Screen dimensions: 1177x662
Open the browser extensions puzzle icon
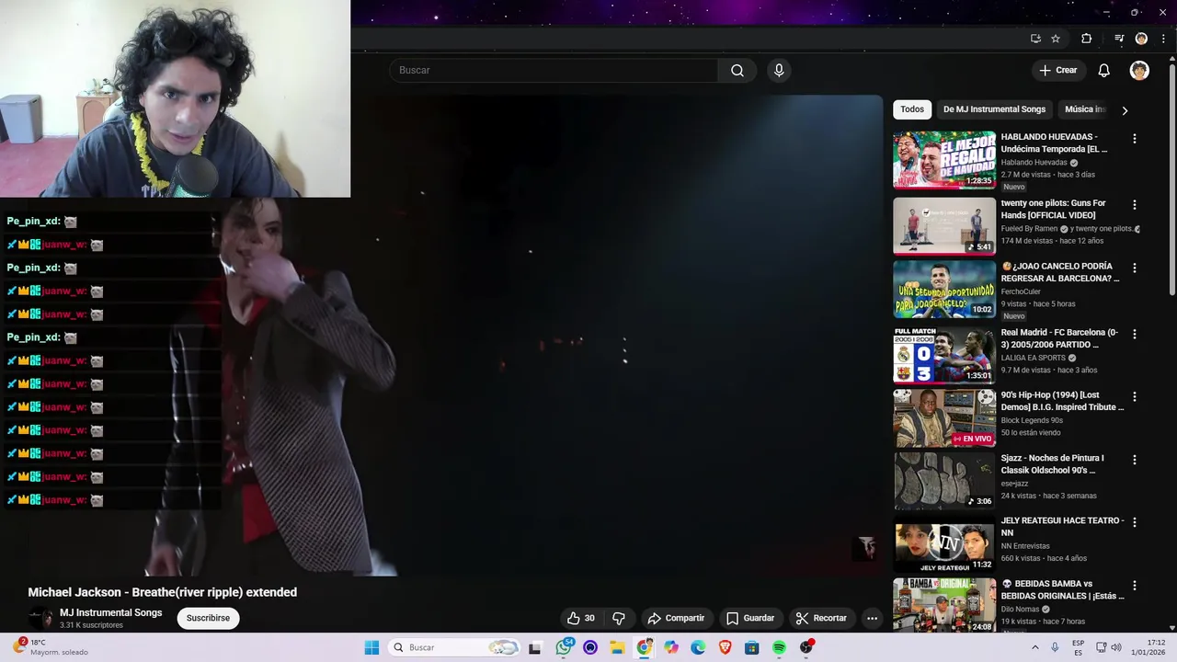point(1087,39)
